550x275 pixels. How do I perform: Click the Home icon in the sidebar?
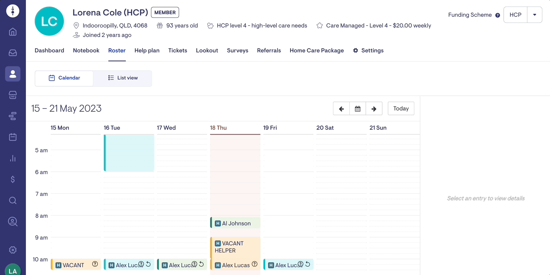click(x=13, y=32)
